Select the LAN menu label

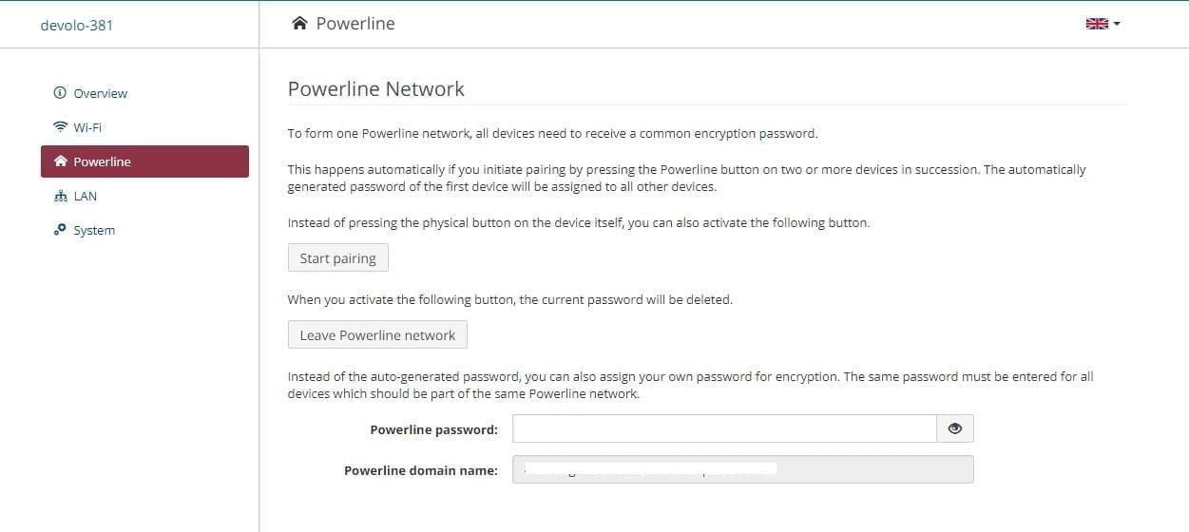point(86,196)
